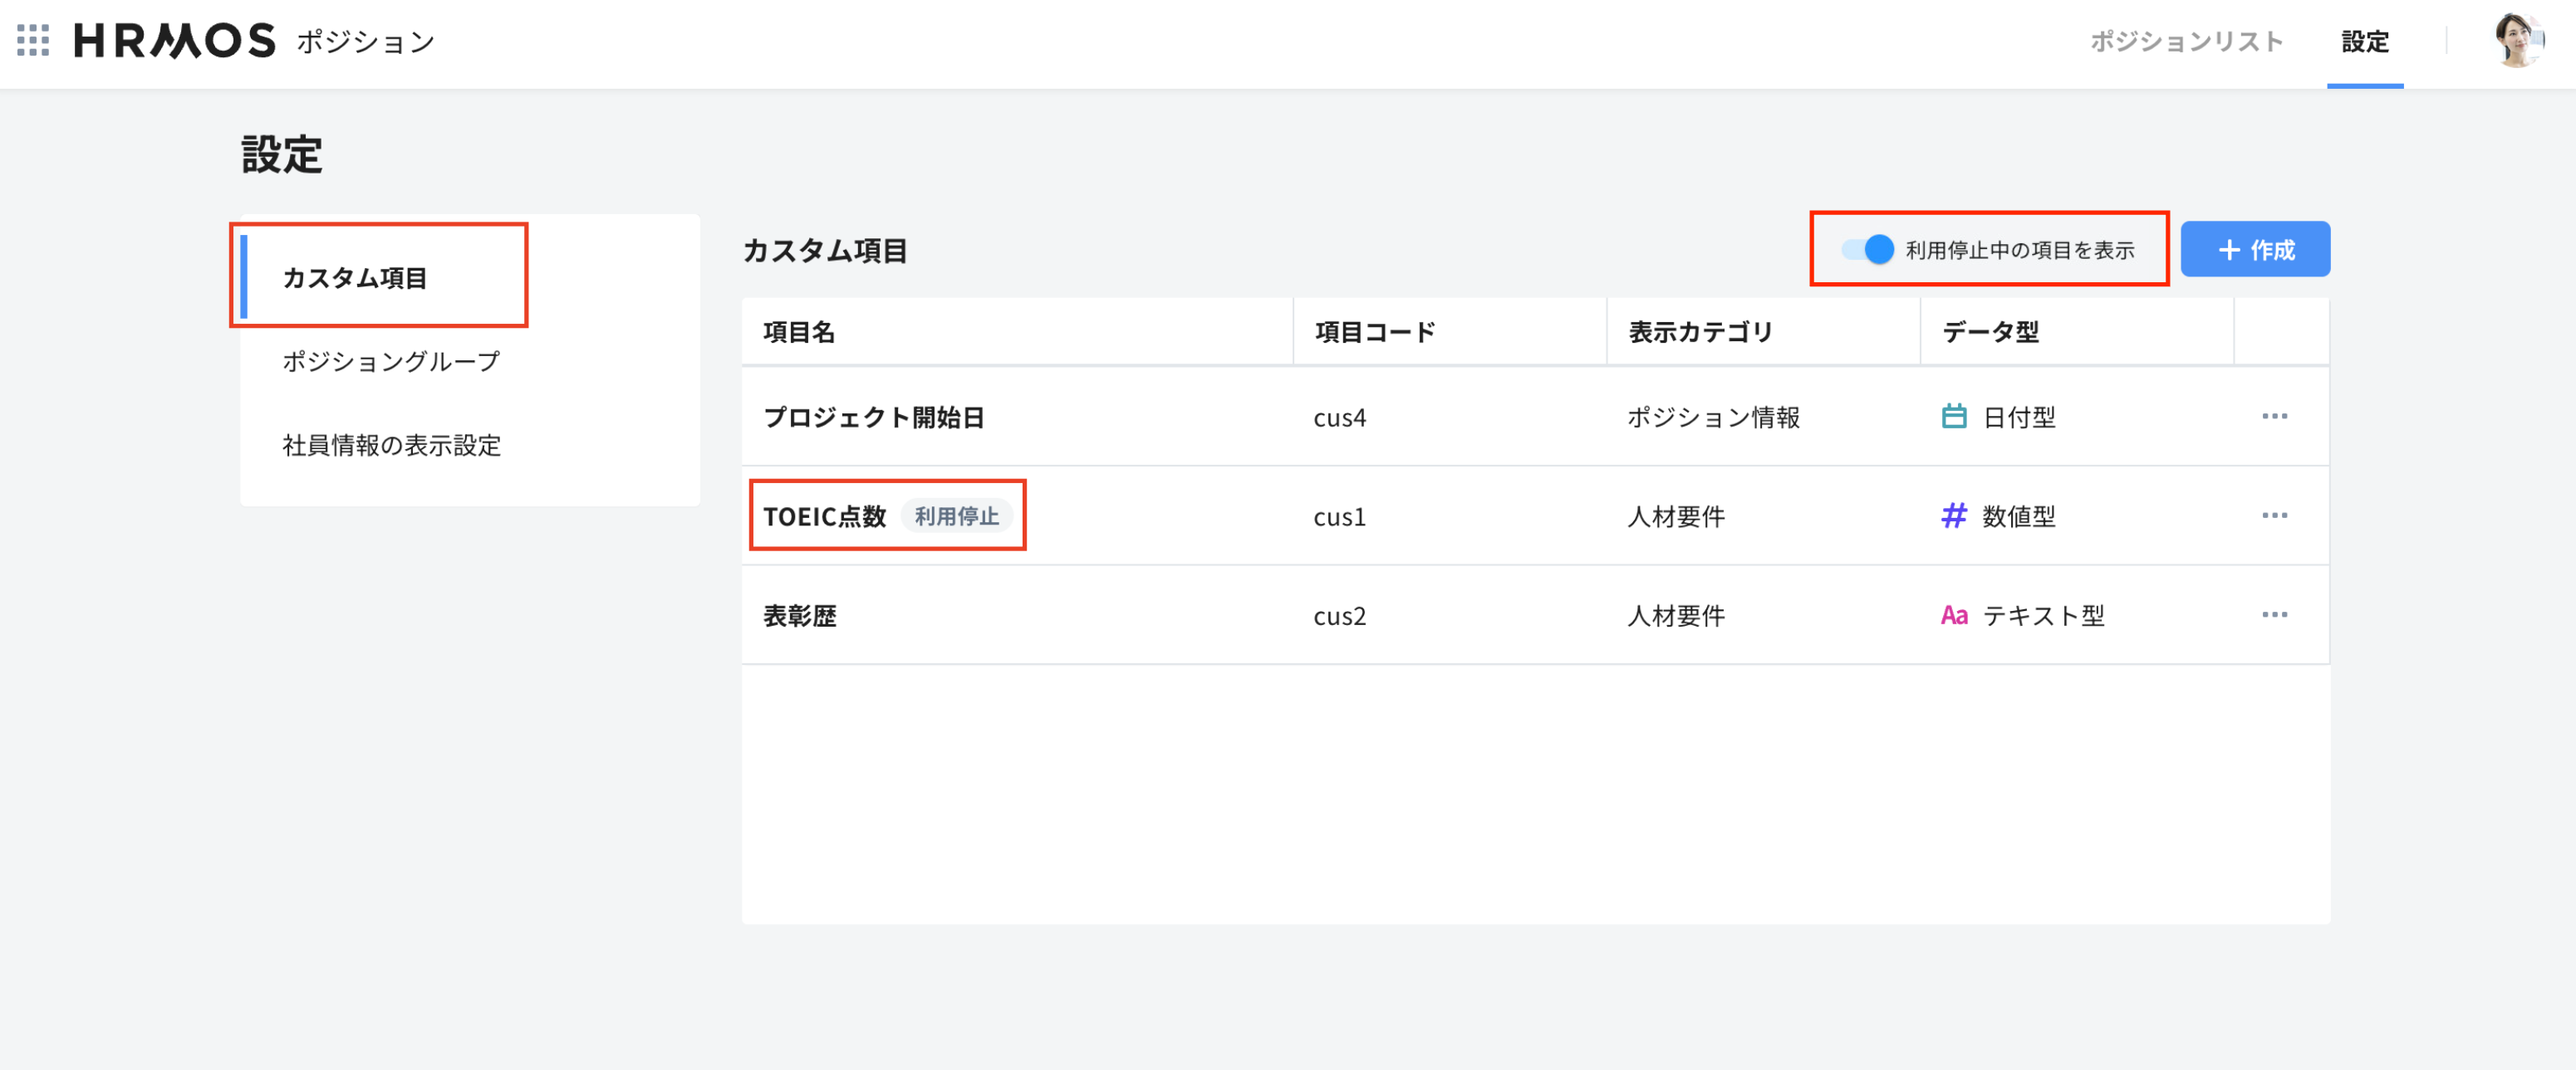
Task: Open the user avatar profile menu
Action: pos(2516,41)
